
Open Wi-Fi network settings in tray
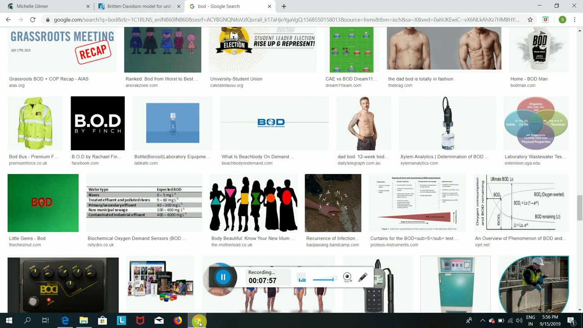click(x=510, y=321)
